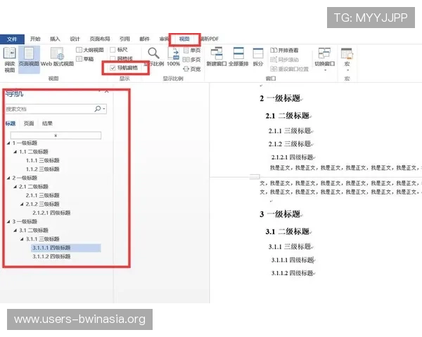422x337 pixels.
Task: Collapse the "3.1.1 三级标题" tree node
Action: [22, 239]
